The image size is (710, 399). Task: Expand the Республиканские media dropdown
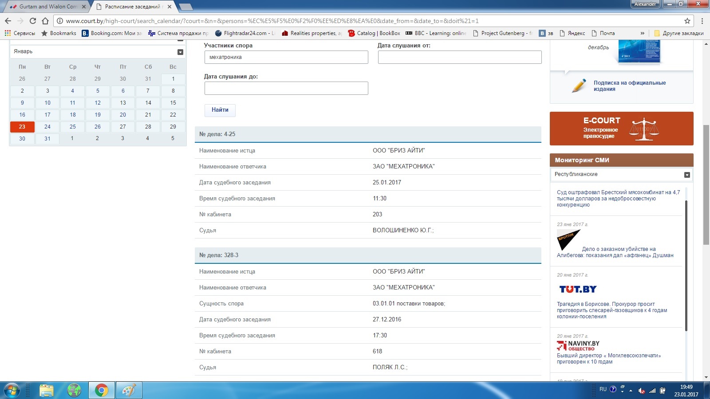[687, 175]
